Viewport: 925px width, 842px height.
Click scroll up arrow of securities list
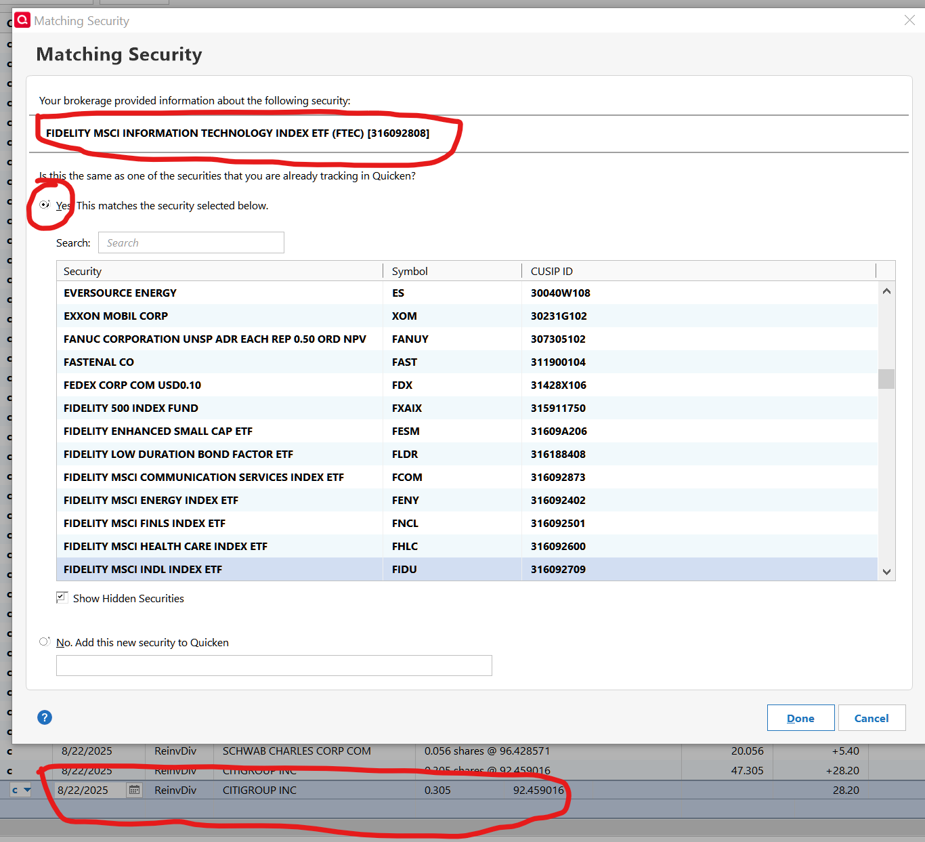coord(886,291)
